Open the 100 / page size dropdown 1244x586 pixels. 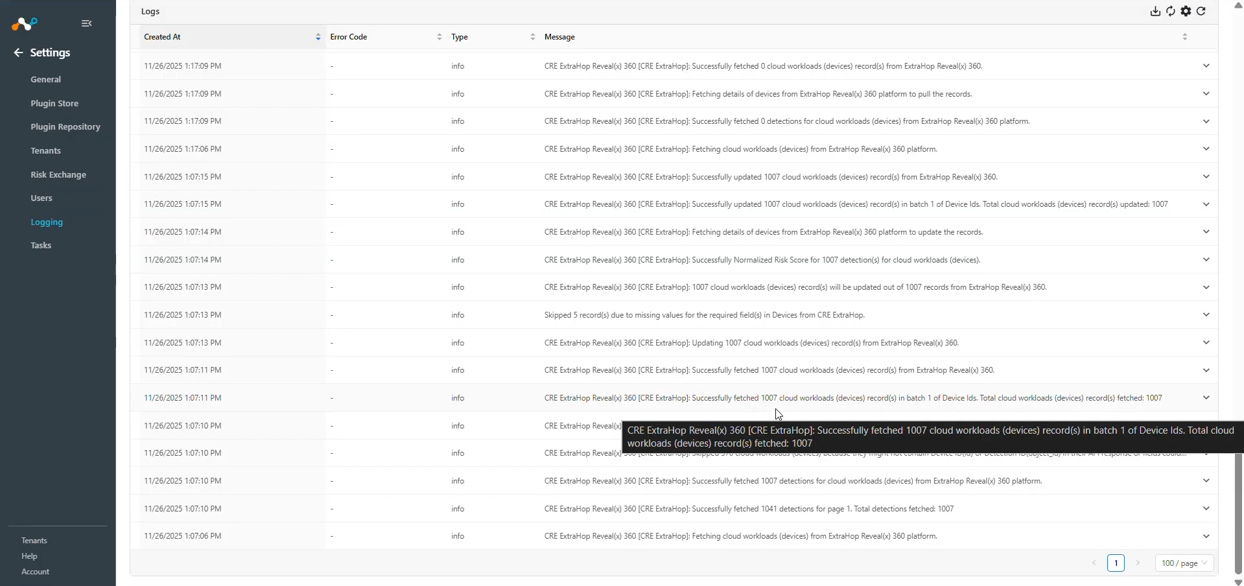pyautogui.click(x=1184, y=563)
